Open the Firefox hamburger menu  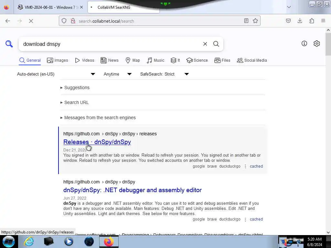pos(323,21)
